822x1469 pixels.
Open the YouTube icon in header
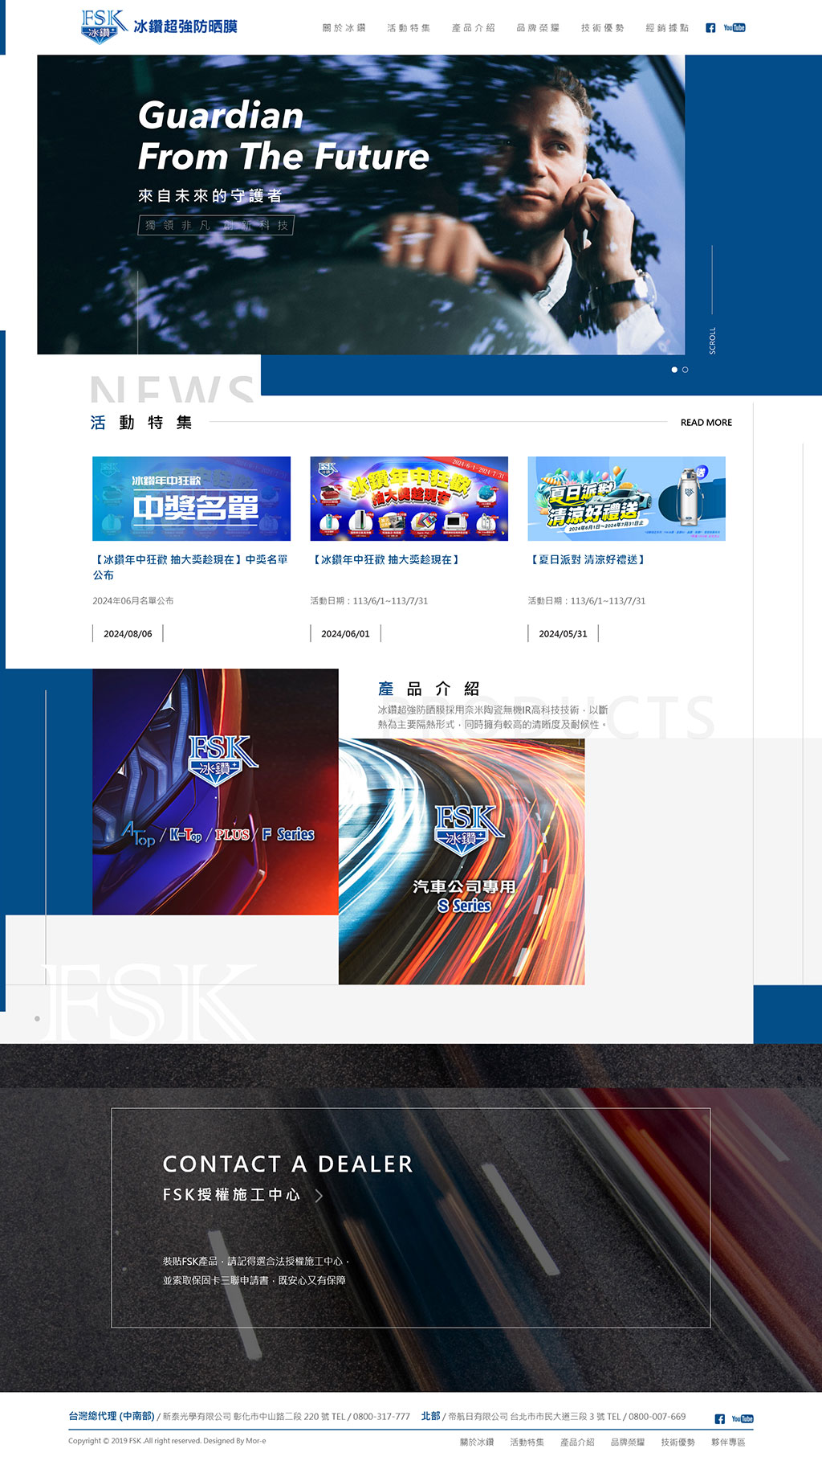pyautogui.click(x=734, y=28)
